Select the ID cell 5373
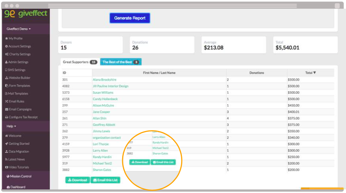346x193 pixels. pos(66,93)
